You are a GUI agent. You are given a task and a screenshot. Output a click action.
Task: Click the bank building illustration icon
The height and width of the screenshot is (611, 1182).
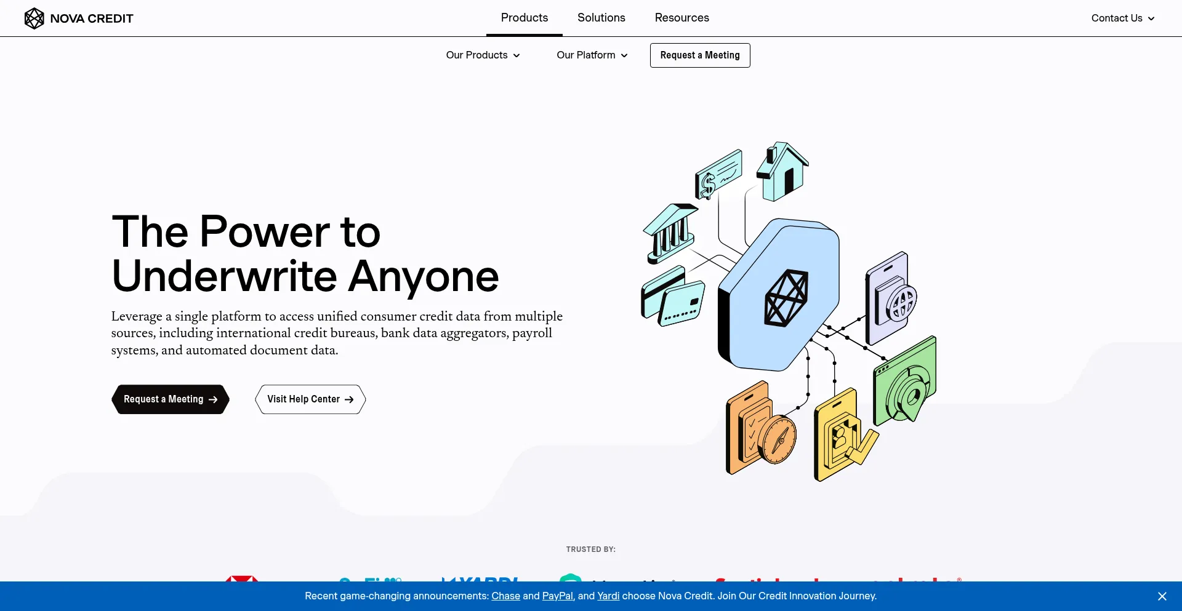point(670,233)
